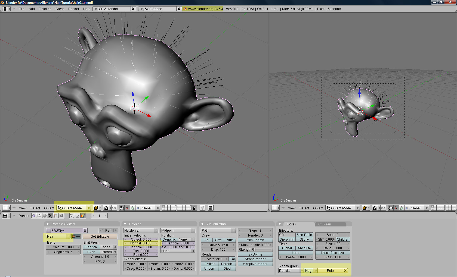Image resolution: width=457 pixels, height=277 pixels.
Task: Toggle the Unborn render option
Action: [x=209, y=269]
